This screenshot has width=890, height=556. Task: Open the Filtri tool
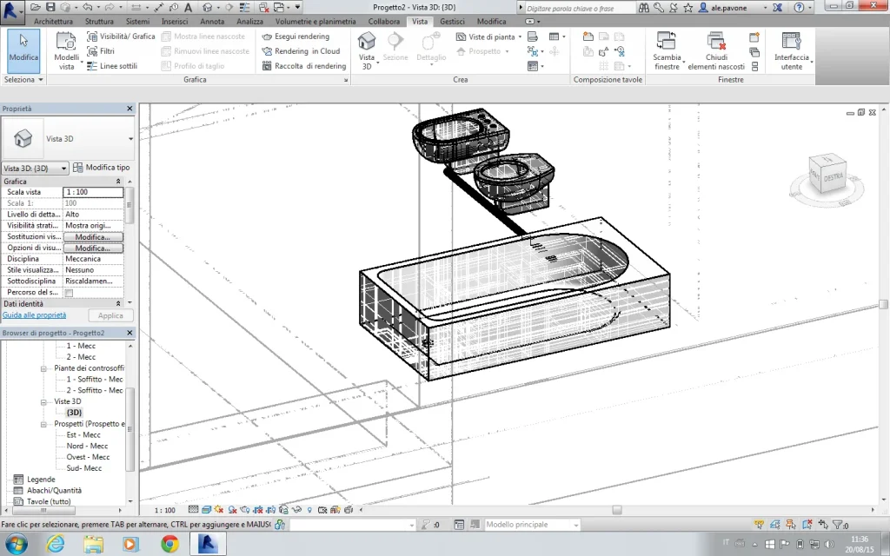coord(101,51)
